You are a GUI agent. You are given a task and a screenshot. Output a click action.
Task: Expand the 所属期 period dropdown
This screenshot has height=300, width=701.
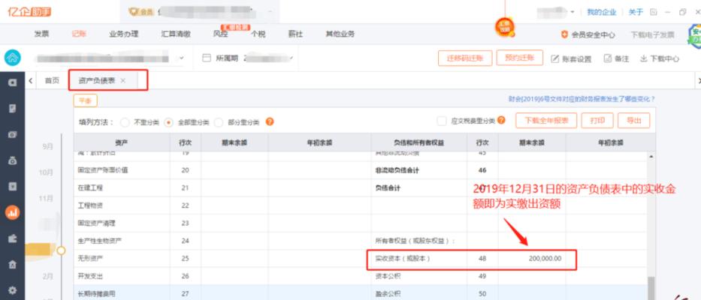292,58
